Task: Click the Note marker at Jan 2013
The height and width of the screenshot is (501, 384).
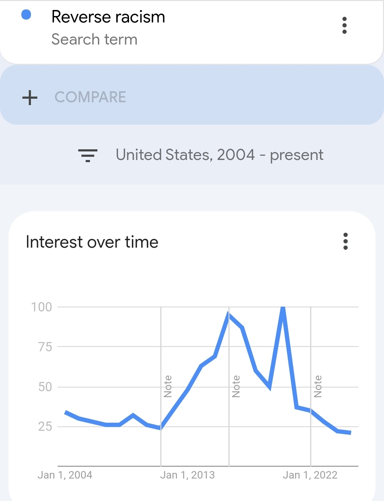Action: 168,386
